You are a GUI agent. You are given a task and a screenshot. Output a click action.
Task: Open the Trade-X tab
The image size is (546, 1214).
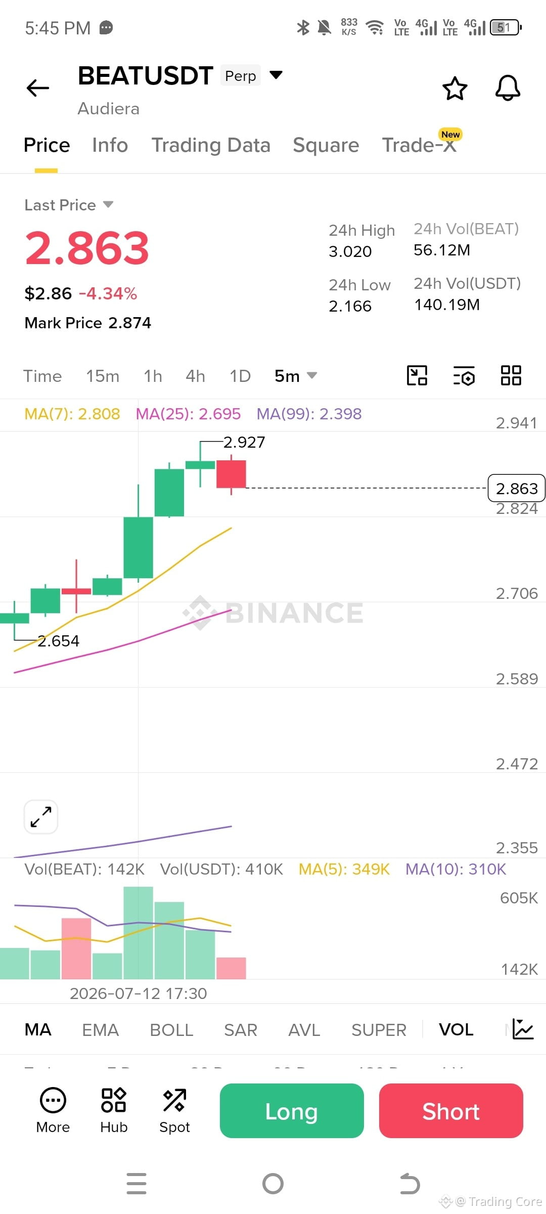(420, 145)
